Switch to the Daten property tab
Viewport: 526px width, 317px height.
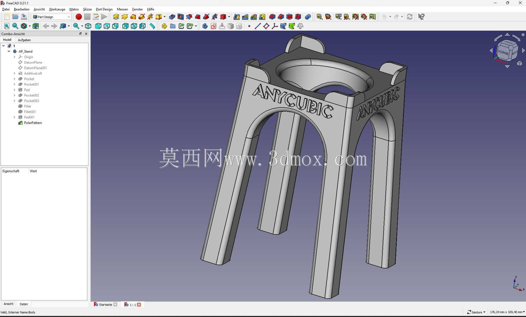pos(24,304)
